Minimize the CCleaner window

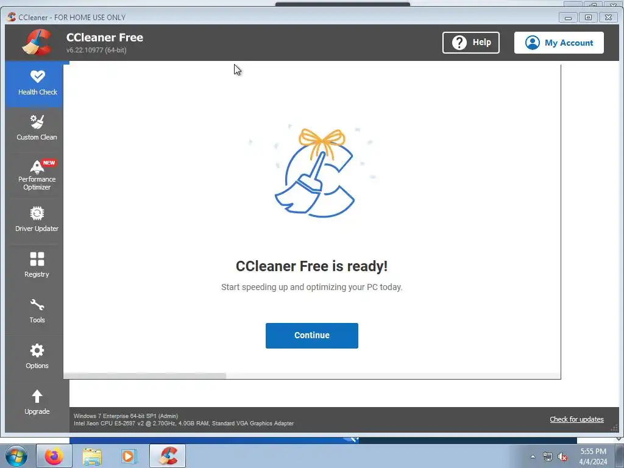click(x=568, y=18)
